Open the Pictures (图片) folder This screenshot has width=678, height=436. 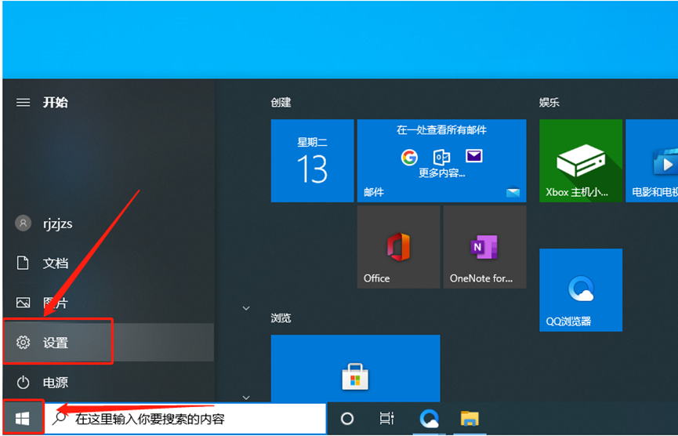(x=55, y=303)
